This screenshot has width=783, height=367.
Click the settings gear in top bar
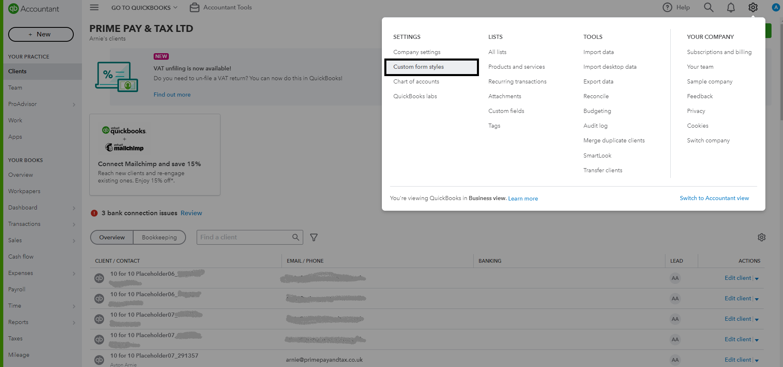[x=753, y=7]
